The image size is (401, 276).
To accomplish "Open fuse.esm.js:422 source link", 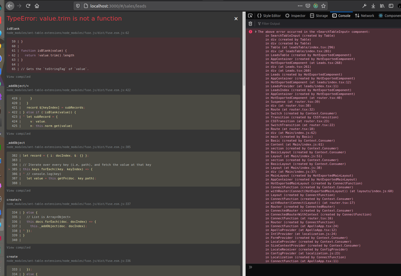I will click(69, 90).
